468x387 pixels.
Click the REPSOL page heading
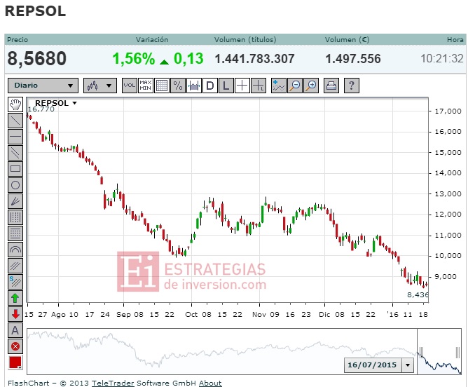tap(35, 11)
